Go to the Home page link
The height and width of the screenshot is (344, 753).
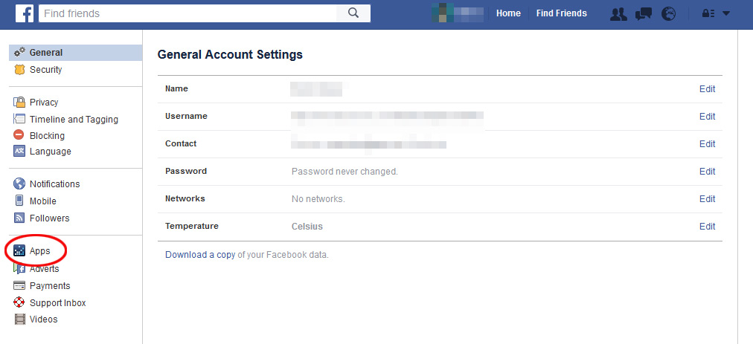(508, 13)
